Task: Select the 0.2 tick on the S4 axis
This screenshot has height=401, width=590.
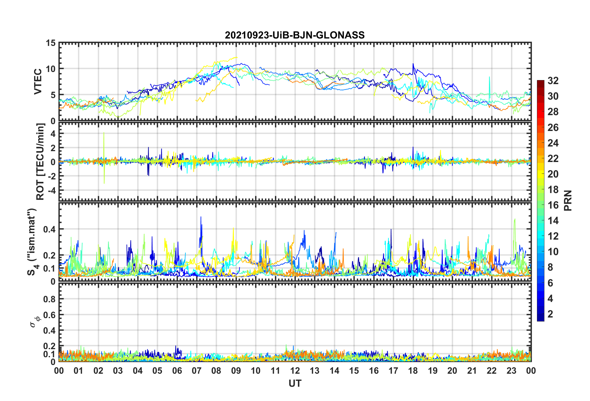Action: [49, 255]
